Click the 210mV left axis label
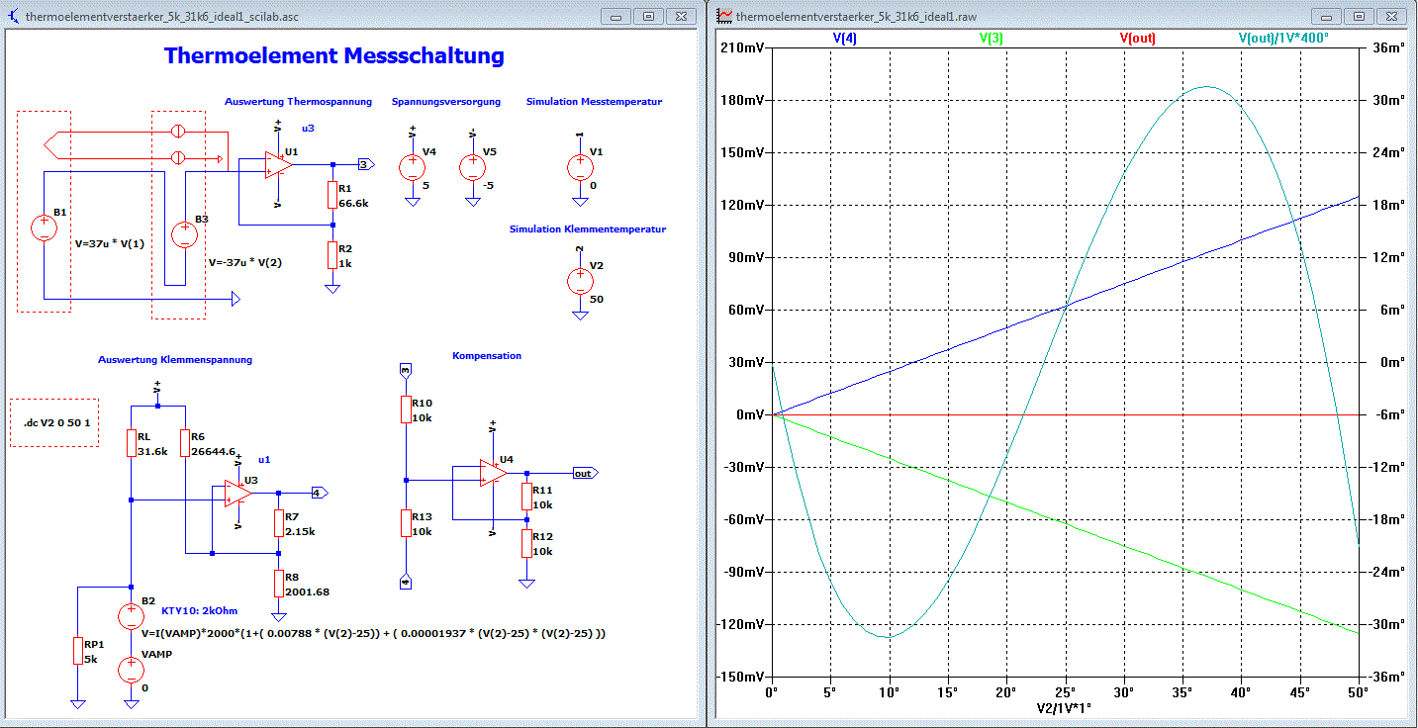The image size is (1418, 728). pyautogui.click(x=741, y=48)
